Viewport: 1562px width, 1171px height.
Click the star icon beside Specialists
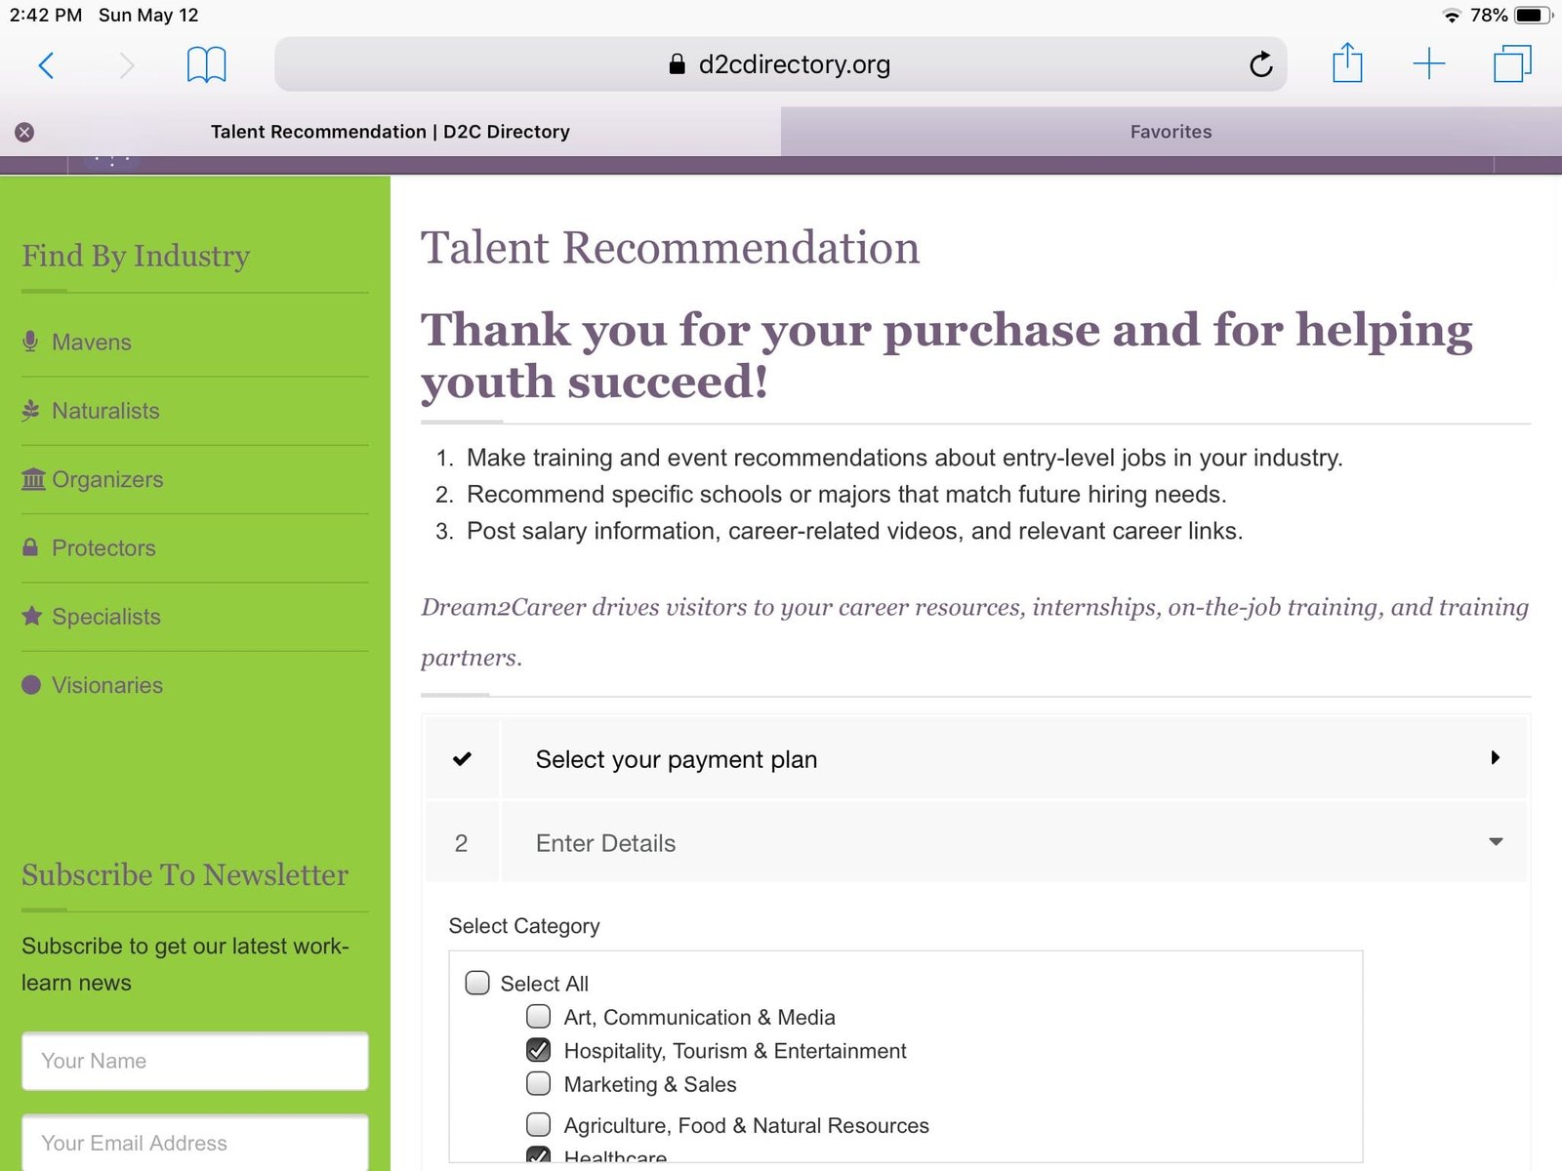(32, 616)
